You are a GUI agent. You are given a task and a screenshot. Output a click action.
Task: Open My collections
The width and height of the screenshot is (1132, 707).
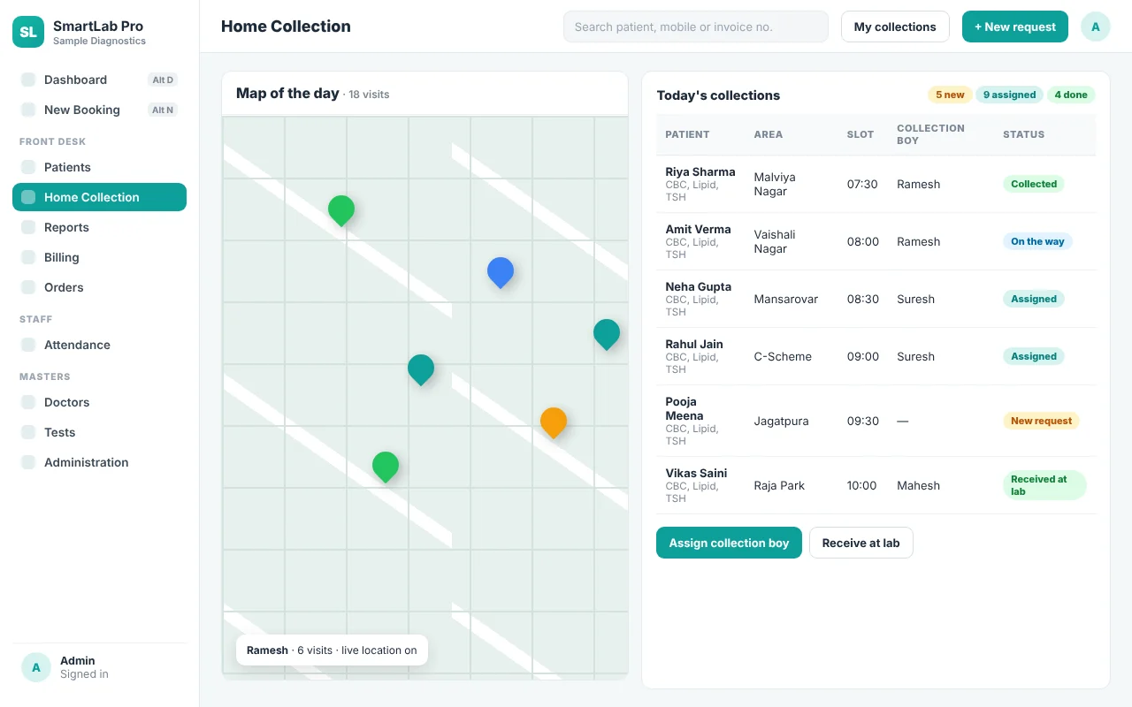coord(895,27)
